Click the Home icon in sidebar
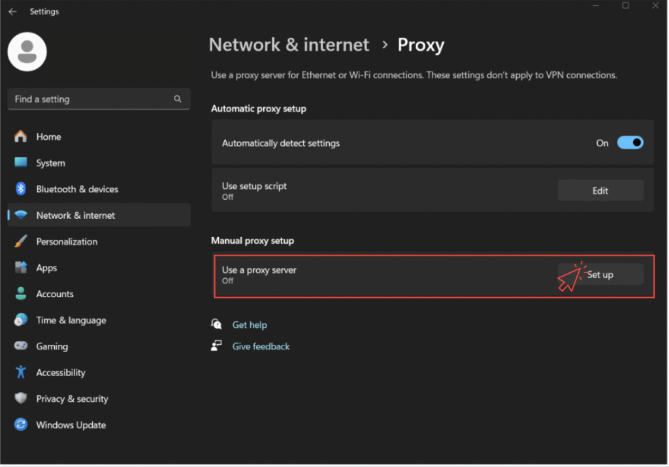 (x=21, y=137)
